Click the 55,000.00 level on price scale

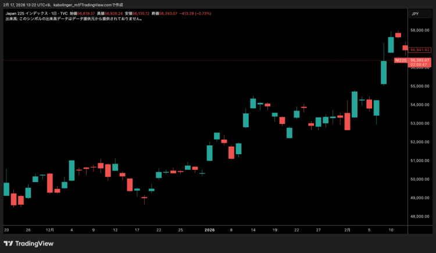tap(419, 86)
